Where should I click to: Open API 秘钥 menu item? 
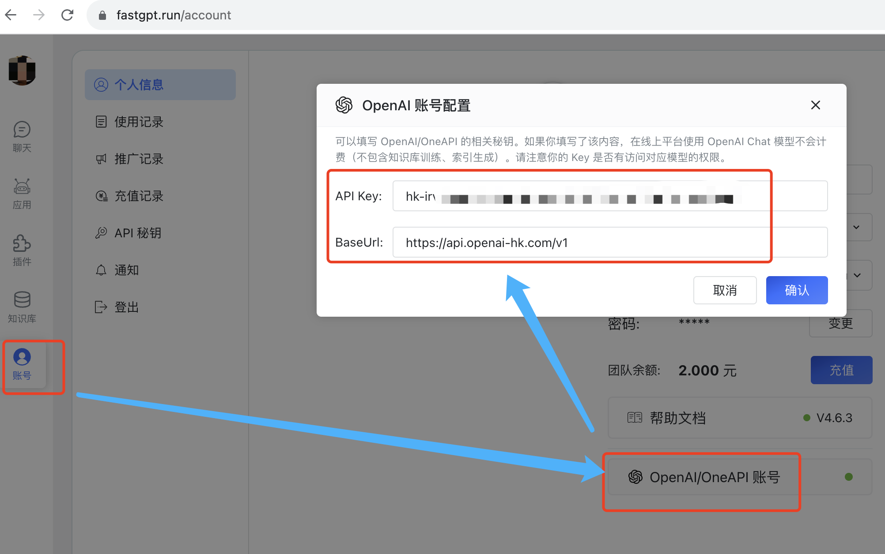point(137,233)
